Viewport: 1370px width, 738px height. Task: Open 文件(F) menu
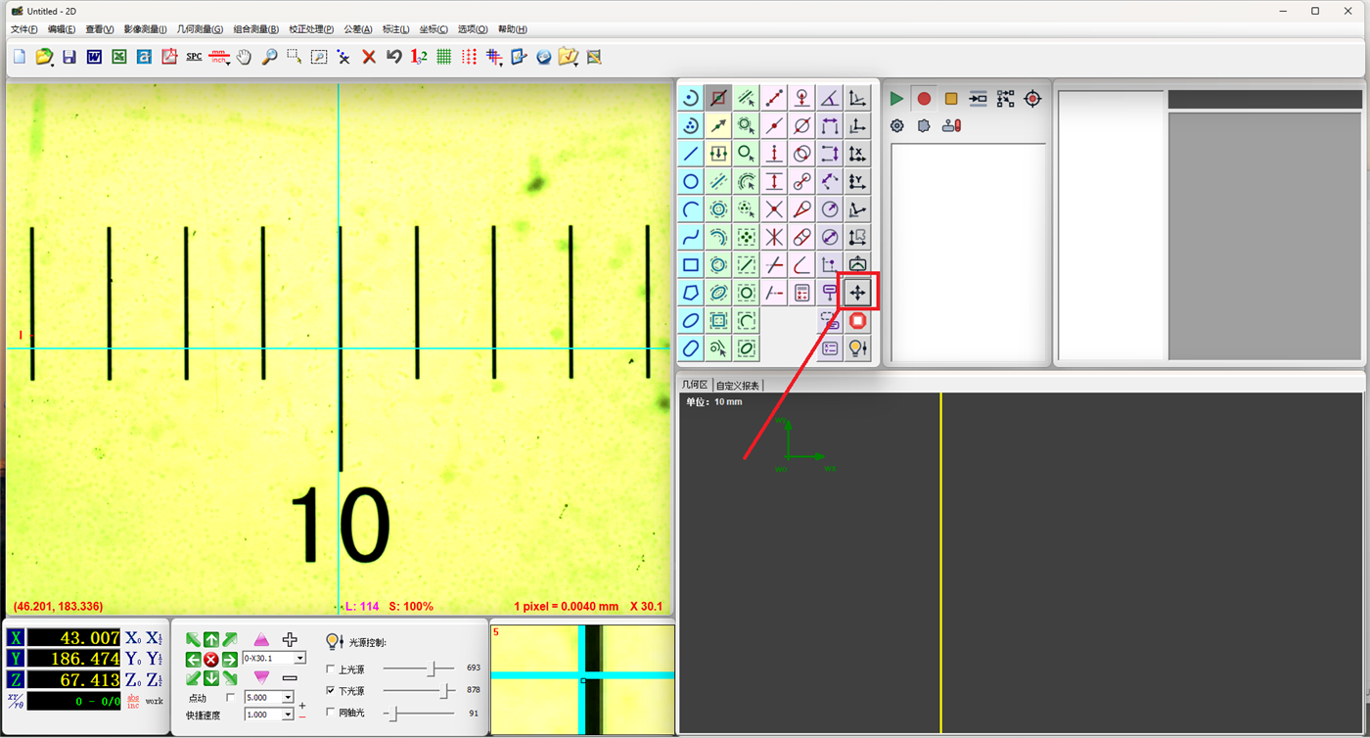(x=23, y=29)
